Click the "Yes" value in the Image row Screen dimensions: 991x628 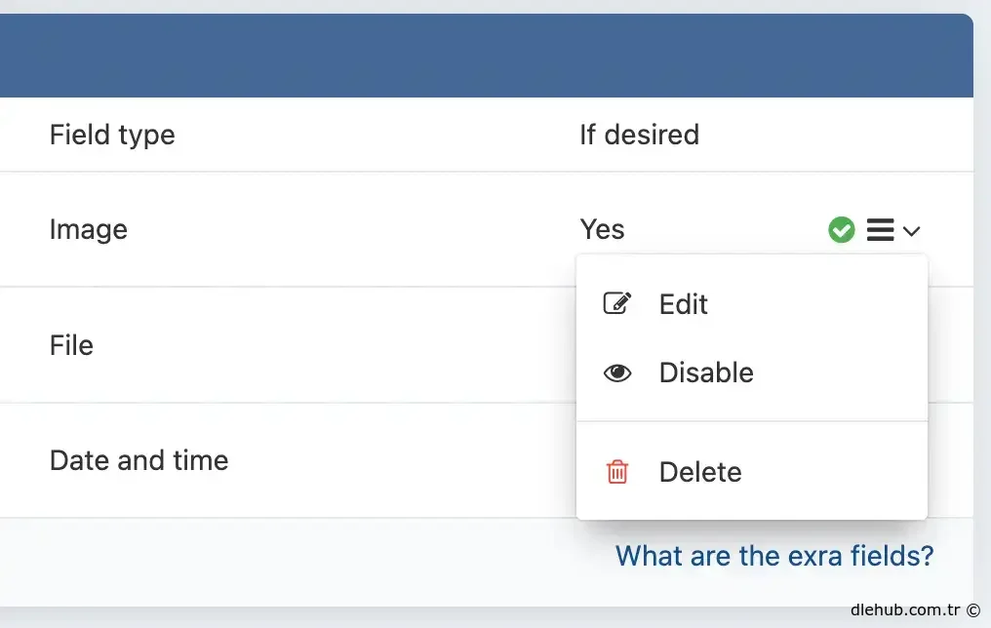coord(602,230)
